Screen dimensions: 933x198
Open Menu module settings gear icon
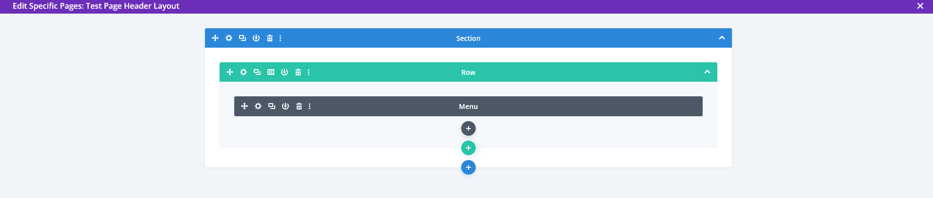pyautogui.click(x=258, y=106)
